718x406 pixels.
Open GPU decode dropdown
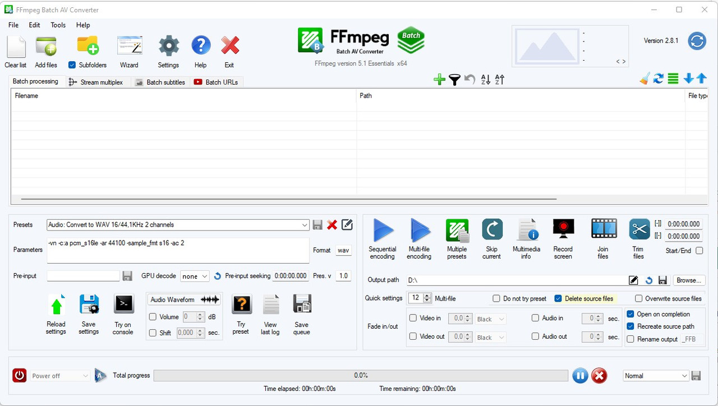195,276
